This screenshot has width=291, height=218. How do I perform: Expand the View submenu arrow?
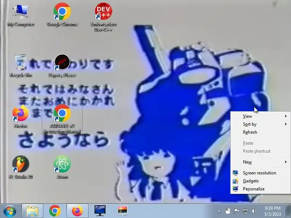(x=286, y=116)
